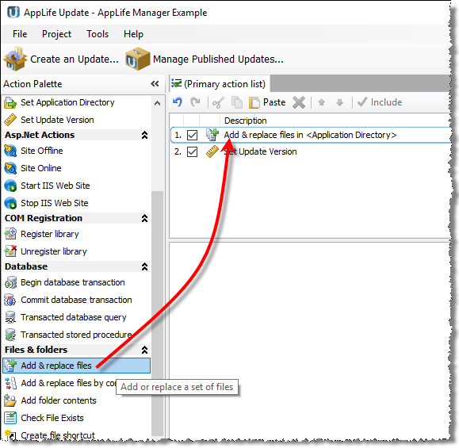This screenshot has height=448, width=459.
Task: Click the Begin database transaction icon
Action: pos(10,282)
